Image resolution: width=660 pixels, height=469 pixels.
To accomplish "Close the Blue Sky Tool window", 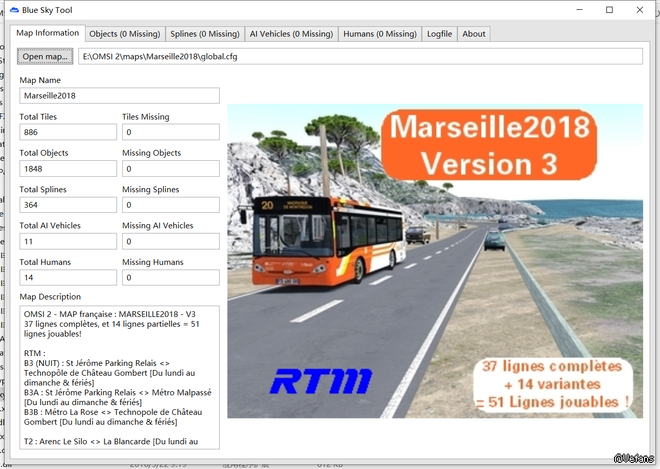I will point(640,10).
